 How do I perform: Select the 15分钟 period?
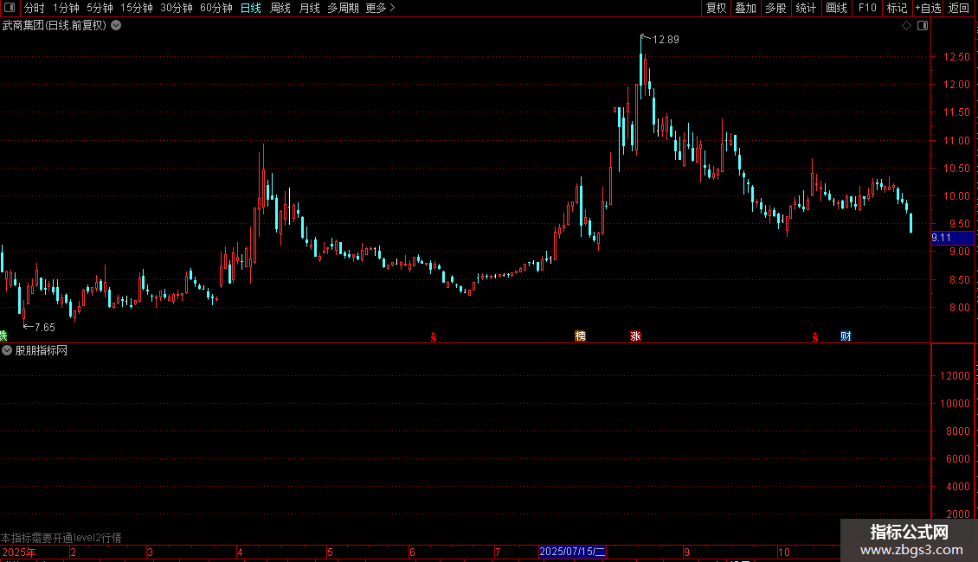(136, 8)
